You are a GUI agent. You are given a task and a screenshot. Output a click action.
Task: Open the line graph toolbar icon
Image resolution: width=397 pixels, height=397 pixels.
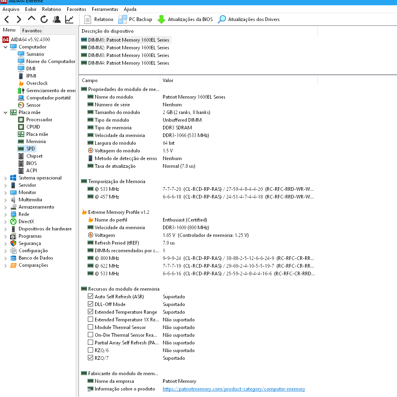[x=69, y=19]
